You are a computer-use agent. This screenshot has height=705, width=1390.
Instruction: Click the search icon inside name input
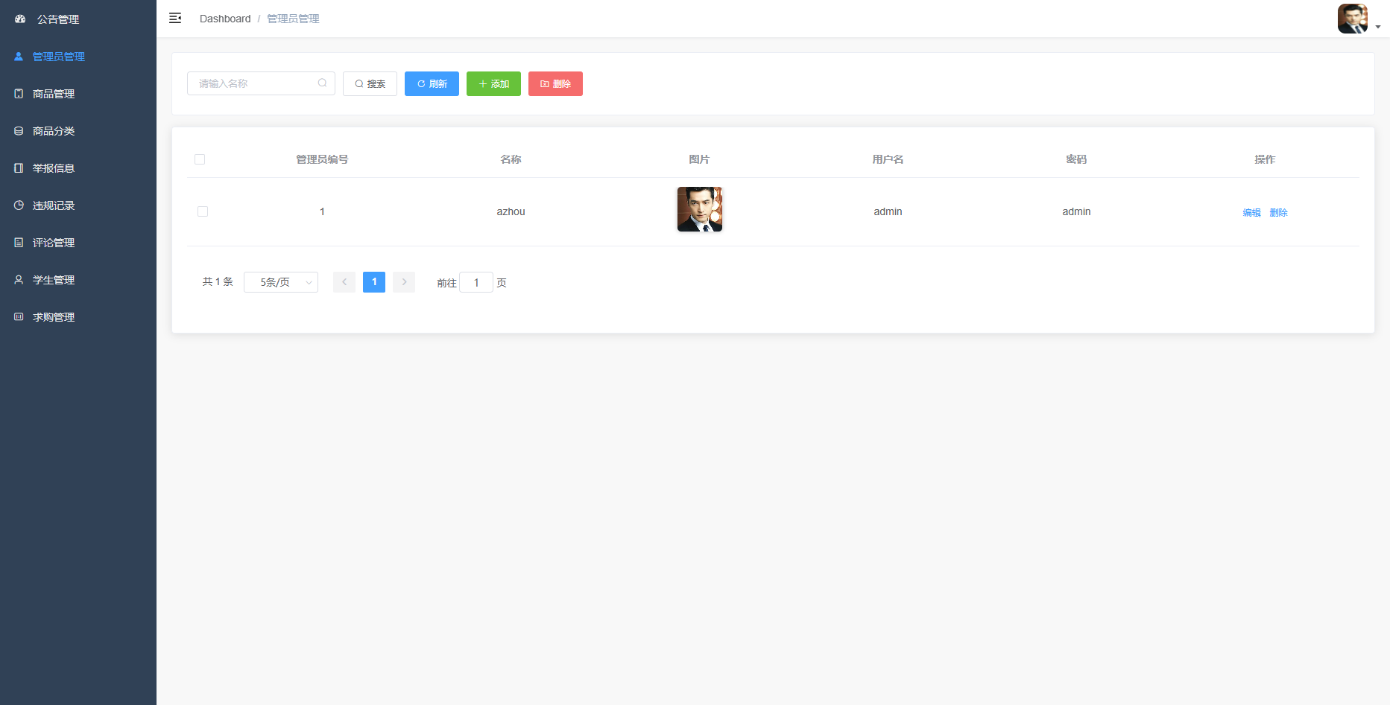tap(322, 83)
